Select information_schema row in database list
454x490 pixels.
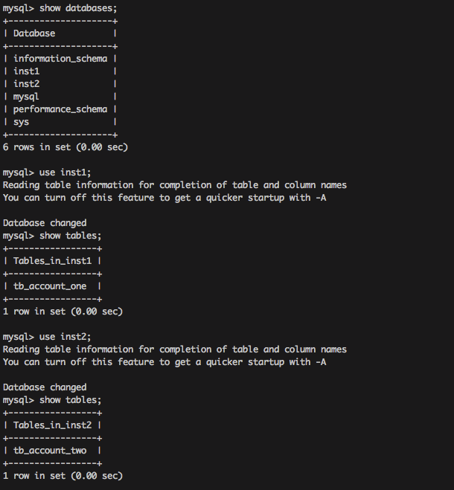click(60, 59)
